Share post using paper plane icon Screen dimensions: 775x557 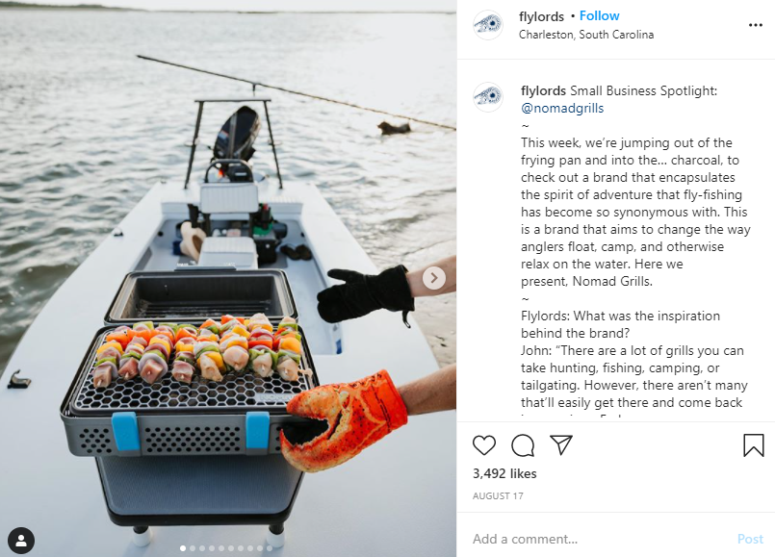[561, 444]
